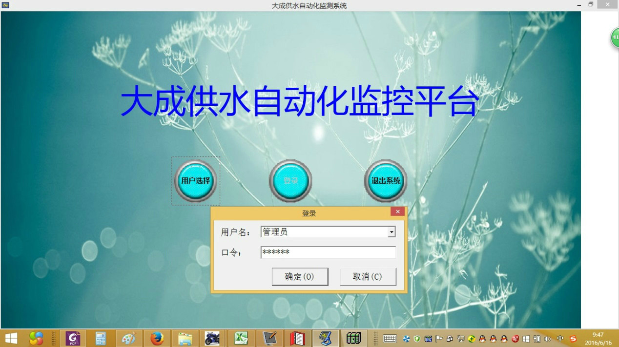Screen dimensions: 619x347
Task: Toggle the 中 Chinese input mode indicator
Action: (560, 339)
